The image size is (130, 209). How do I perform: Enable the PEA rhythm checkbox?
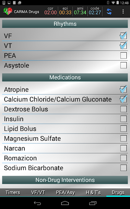coord(123,56)
